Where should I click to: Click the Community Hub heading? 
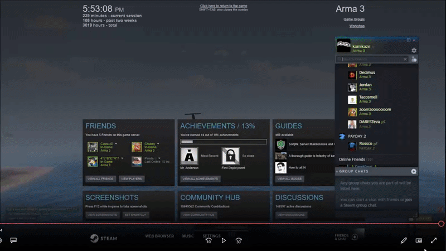click(210, 197)
